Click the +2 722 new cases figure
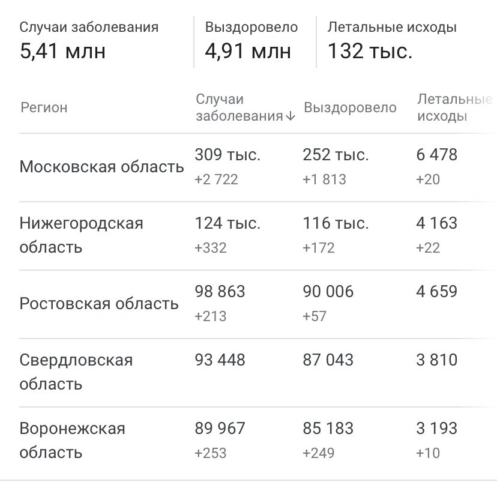The height and width of the screenshot is (482, 497). (216, 179)
